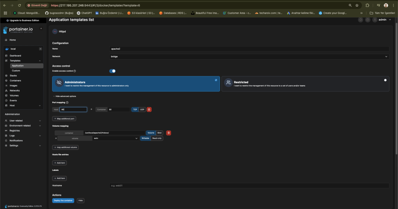Click map additional volume button

point(65,148)
